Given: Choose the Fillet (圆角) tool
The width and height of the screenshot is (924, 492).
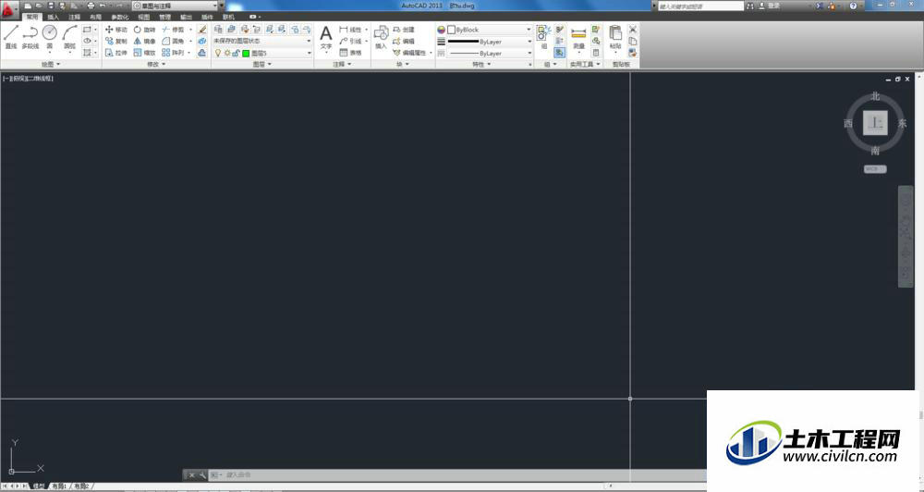Looking at the screenshot, I should point(174,41).
